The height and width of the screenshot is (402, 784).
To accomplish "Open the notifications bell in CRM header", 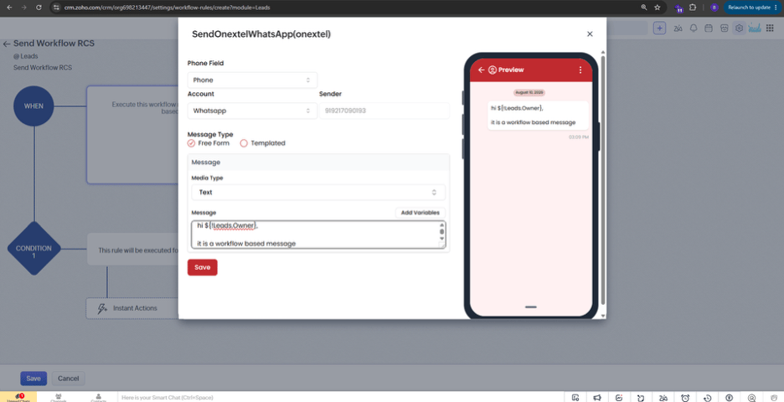I will point(693,28).
